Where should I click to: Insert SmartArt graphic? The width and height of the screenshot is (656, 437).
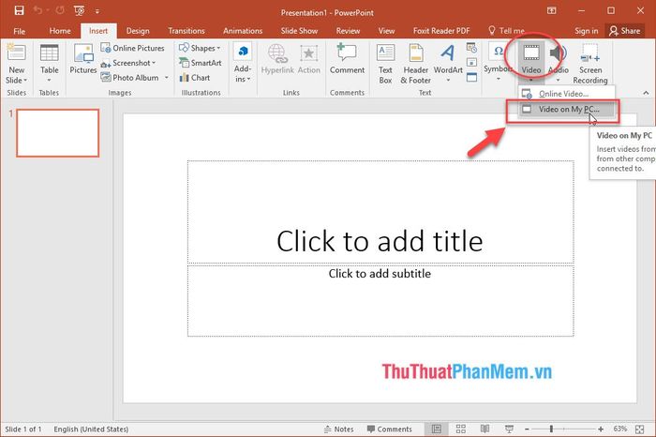[201, 63]
